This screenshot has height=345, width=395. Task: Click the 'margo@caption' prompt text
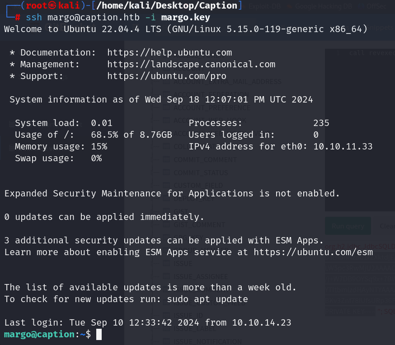click(39, 335)
